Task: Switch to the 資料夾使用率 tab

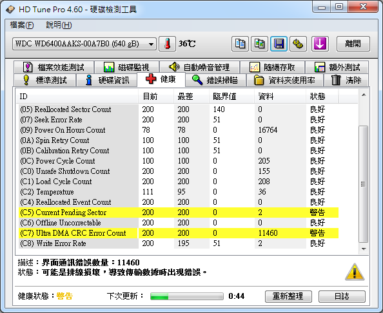Action: [x=285, y=80]
